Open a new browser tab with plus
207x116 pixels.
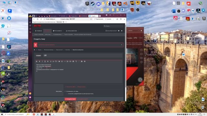(100, 16)
